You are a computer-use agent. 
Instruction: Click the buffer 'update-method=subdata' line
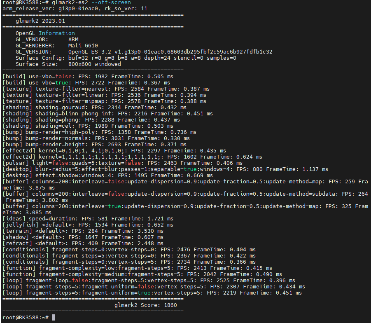[185, 197]
